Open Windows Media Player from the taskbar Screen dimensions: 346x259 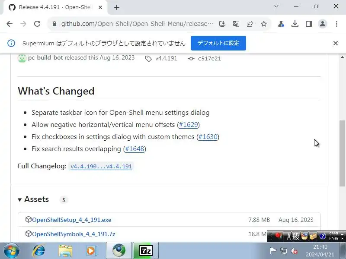tap(91, 251)
